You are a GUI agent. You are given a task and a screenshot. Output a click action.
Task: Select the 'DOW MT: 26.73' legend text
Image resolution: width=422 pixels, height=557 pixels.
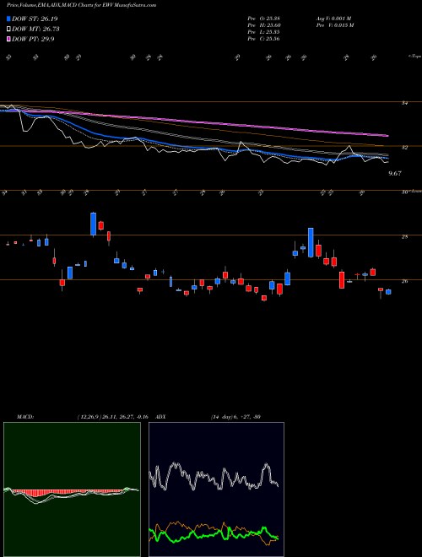point(35,29)
